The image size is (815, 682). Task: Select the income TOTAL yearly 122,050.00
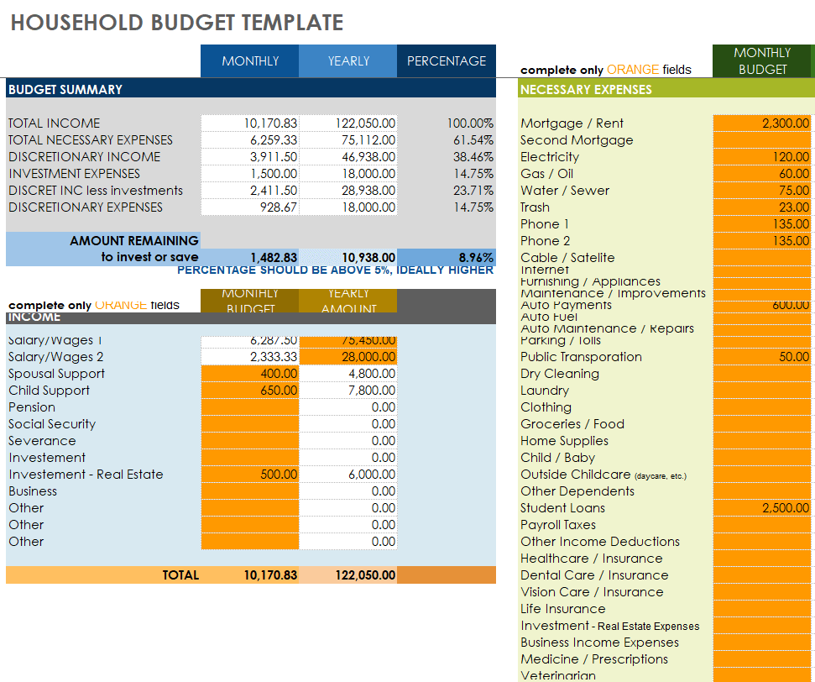tap(348, 574)
